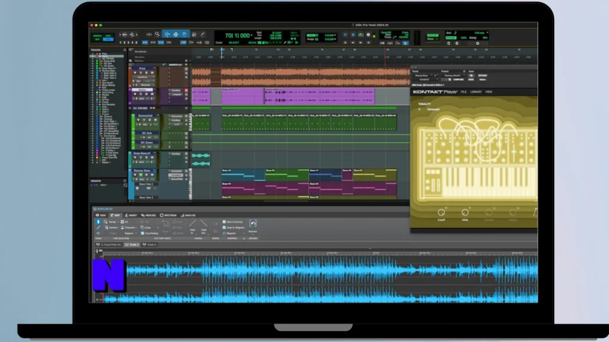Open the Kontakt Player FILE menu
The width and height of the screenshot is (609, 342).
click(464, 92)
